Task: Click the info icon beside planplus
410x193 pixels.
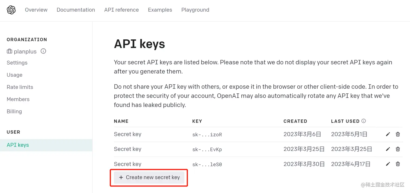Action: point(43,51)
